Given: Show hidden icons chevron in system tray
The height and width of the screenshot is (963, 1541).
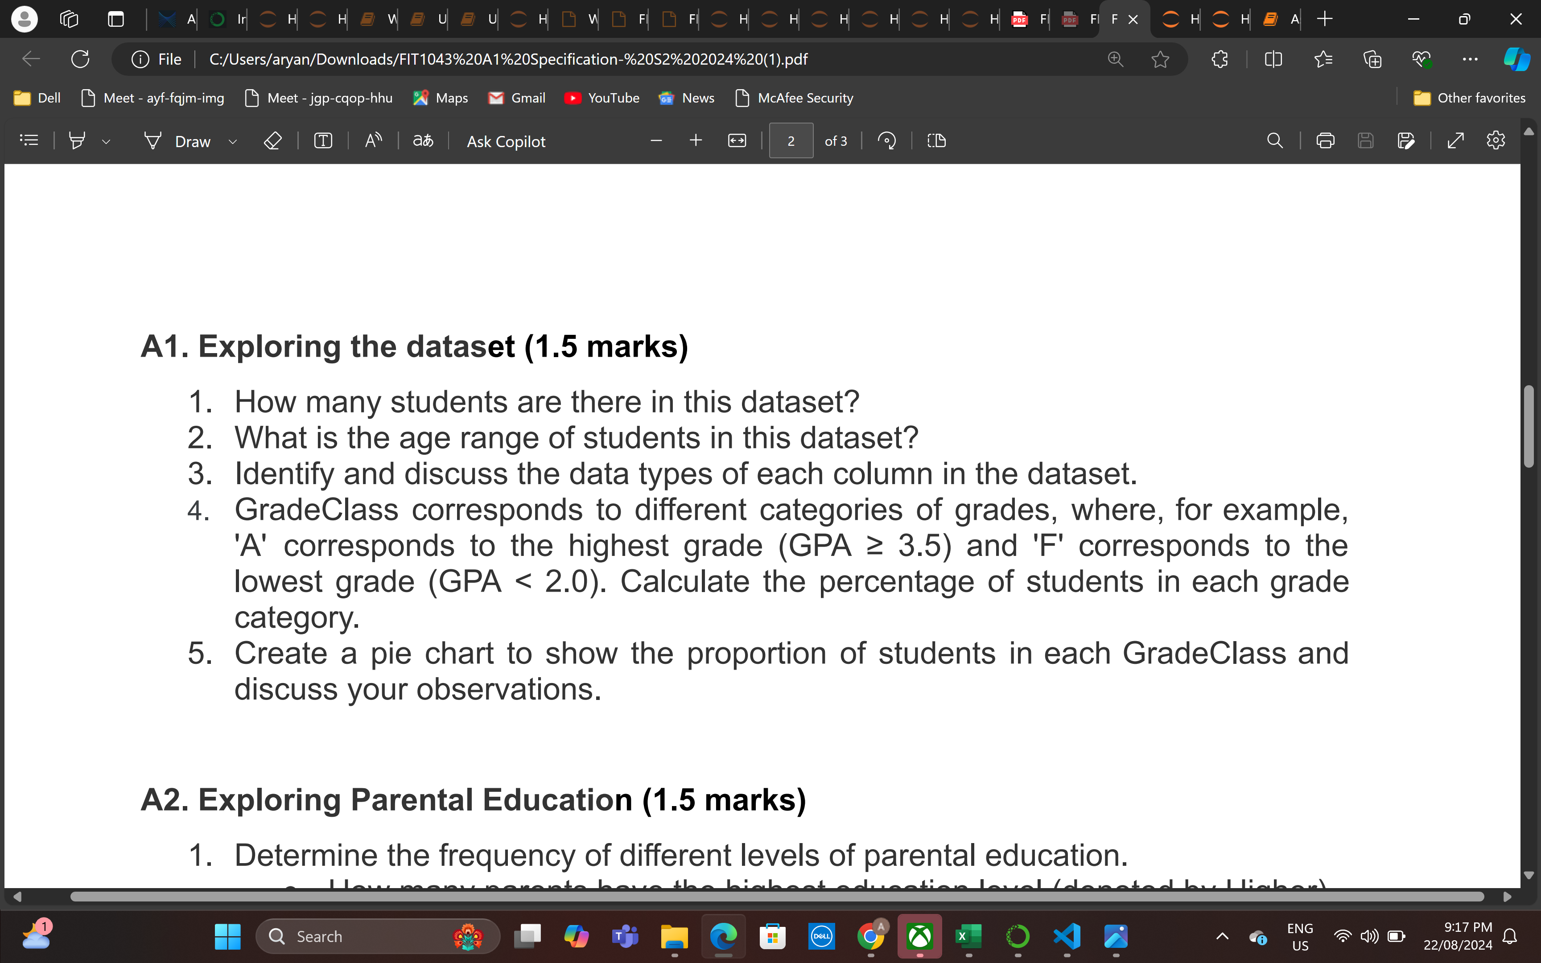Looking at the screenshot, I should pos(1222,936).
